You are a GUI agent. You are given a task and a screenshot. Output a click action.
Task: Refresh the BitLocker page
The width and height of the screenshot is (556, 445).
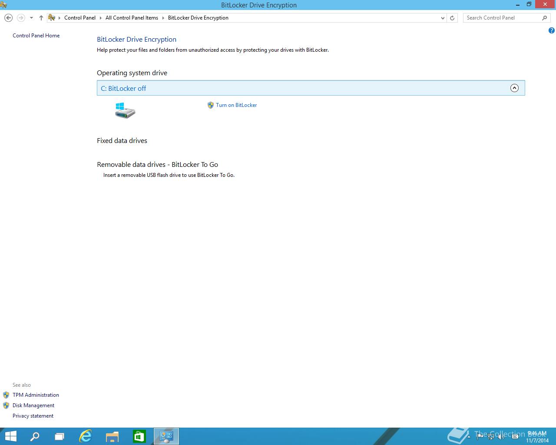click(x=452, y=18)
